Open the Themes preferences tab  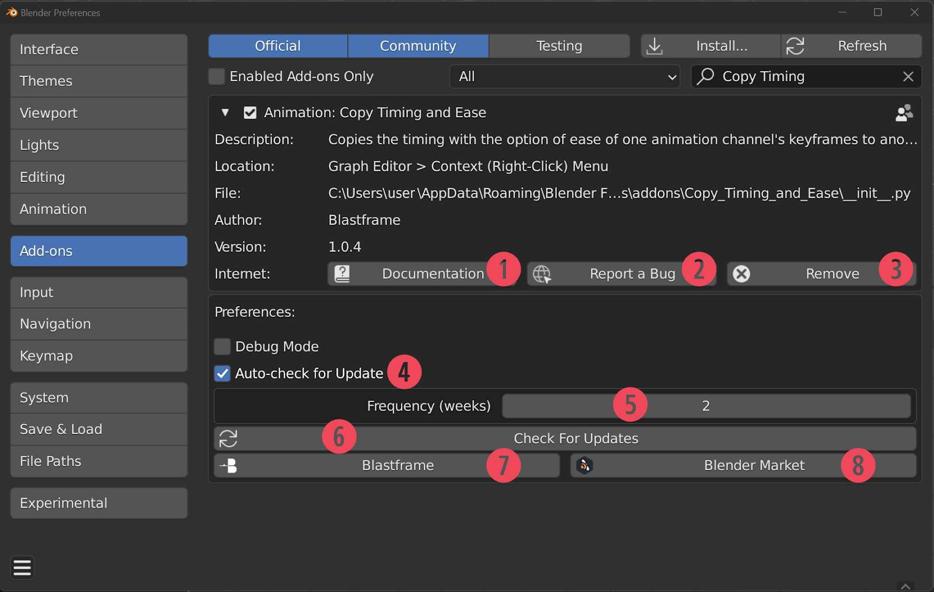[x=99, y=81]
